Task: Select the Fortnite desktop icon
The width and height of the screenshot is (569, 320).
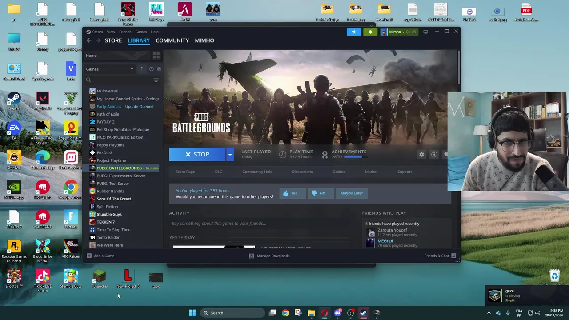Action: 71,220
